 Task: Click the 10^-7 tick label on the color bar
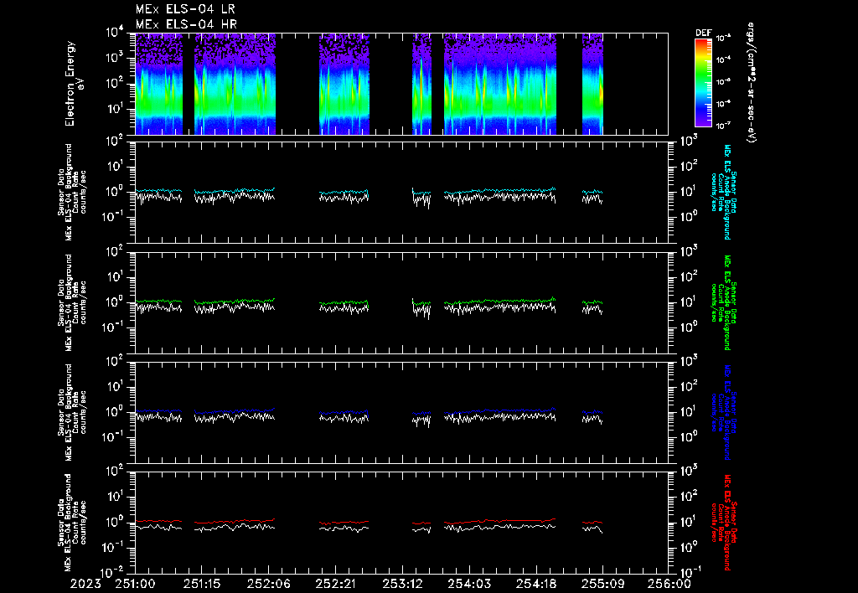point(723,126)
